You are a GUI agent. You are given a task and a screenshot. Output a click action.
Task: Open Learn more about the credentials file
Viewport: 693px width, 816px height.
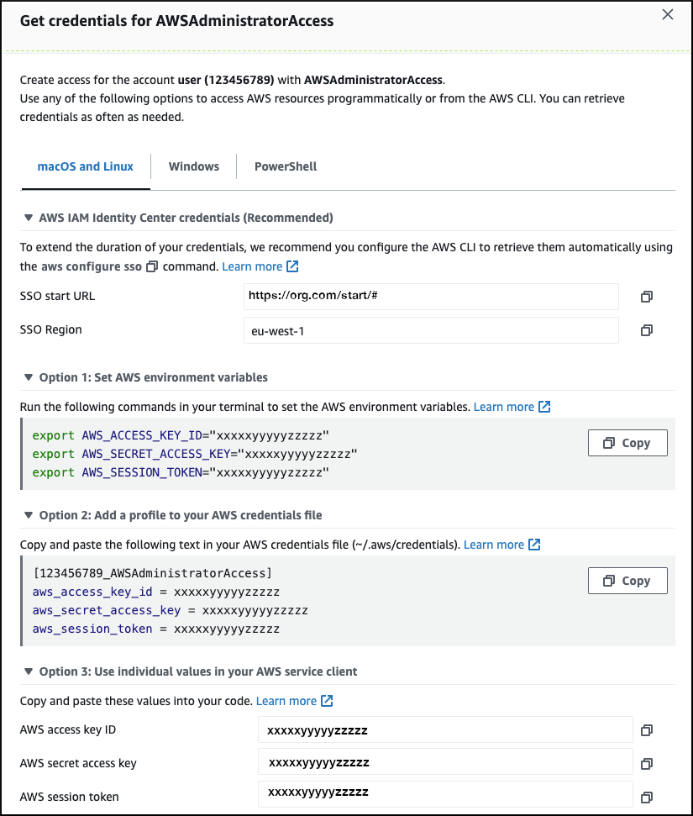coord(494,545)
